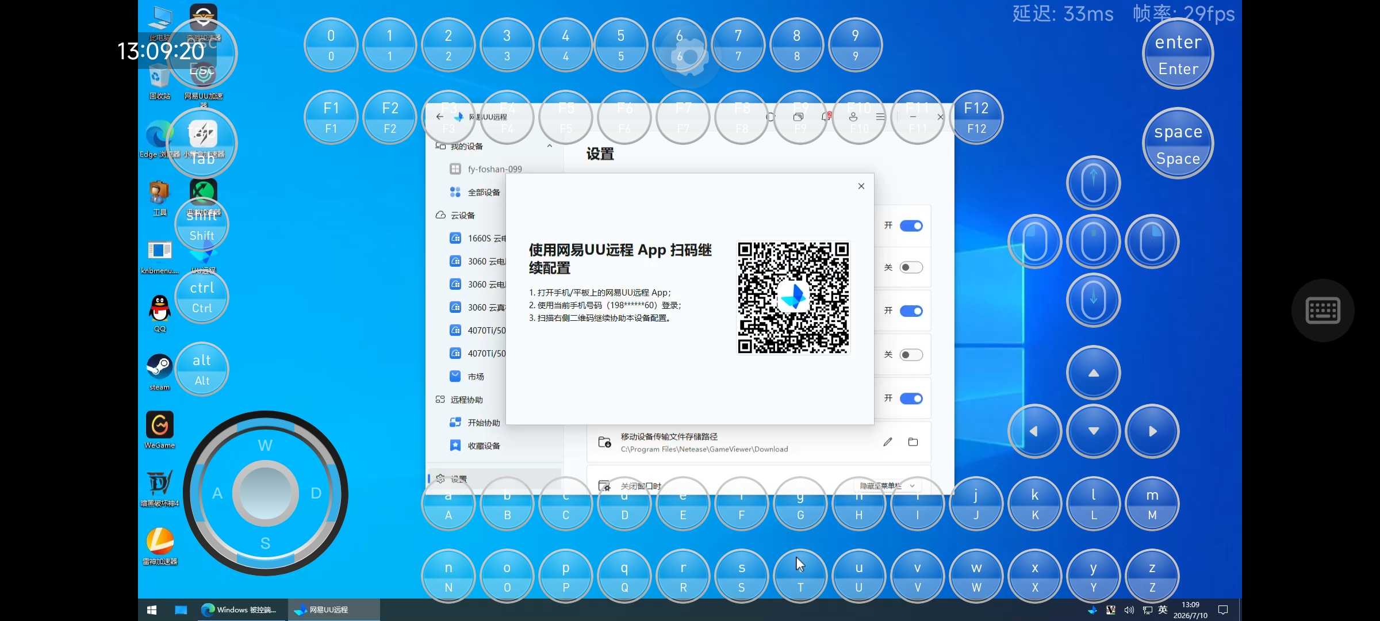Open the floating gear settings icon

689,56
